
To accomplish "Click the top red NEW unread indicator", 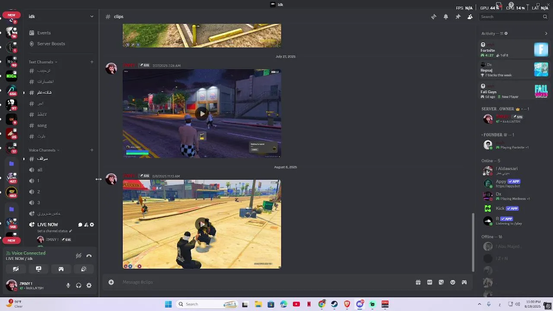I will pos(11,15).
